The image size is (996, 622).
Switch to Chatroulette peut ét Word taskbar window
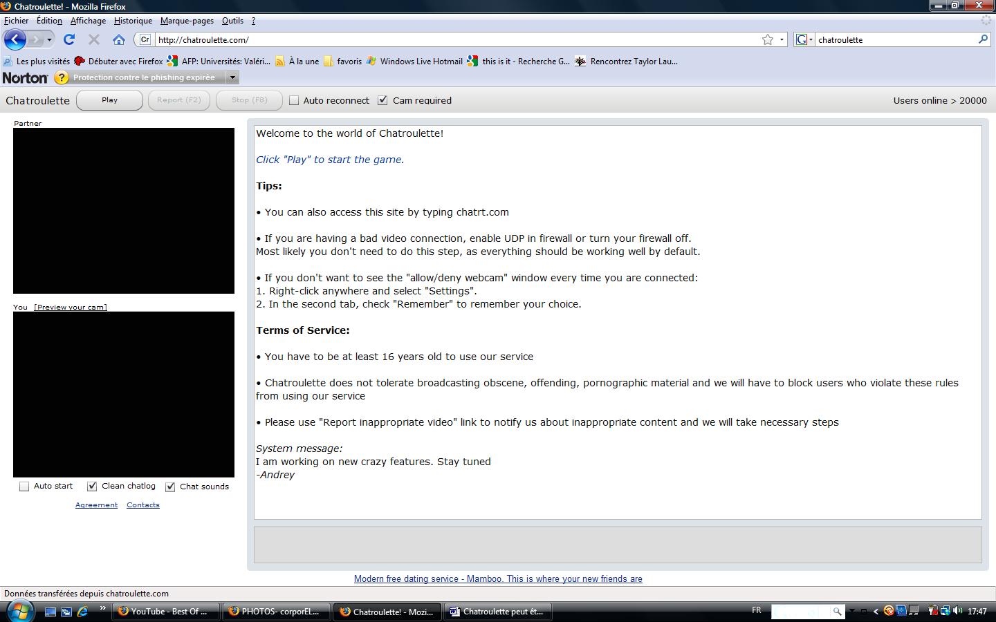click(x=498, y=612)
